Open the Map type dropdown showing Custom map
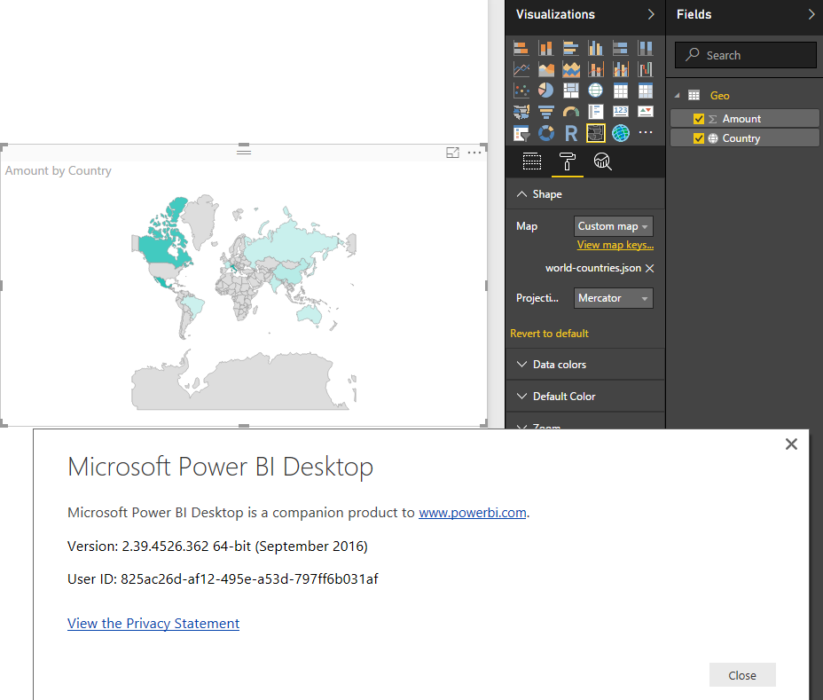This screenshot has height=700, width=823. pyautogui.click(x=613, y=226)
